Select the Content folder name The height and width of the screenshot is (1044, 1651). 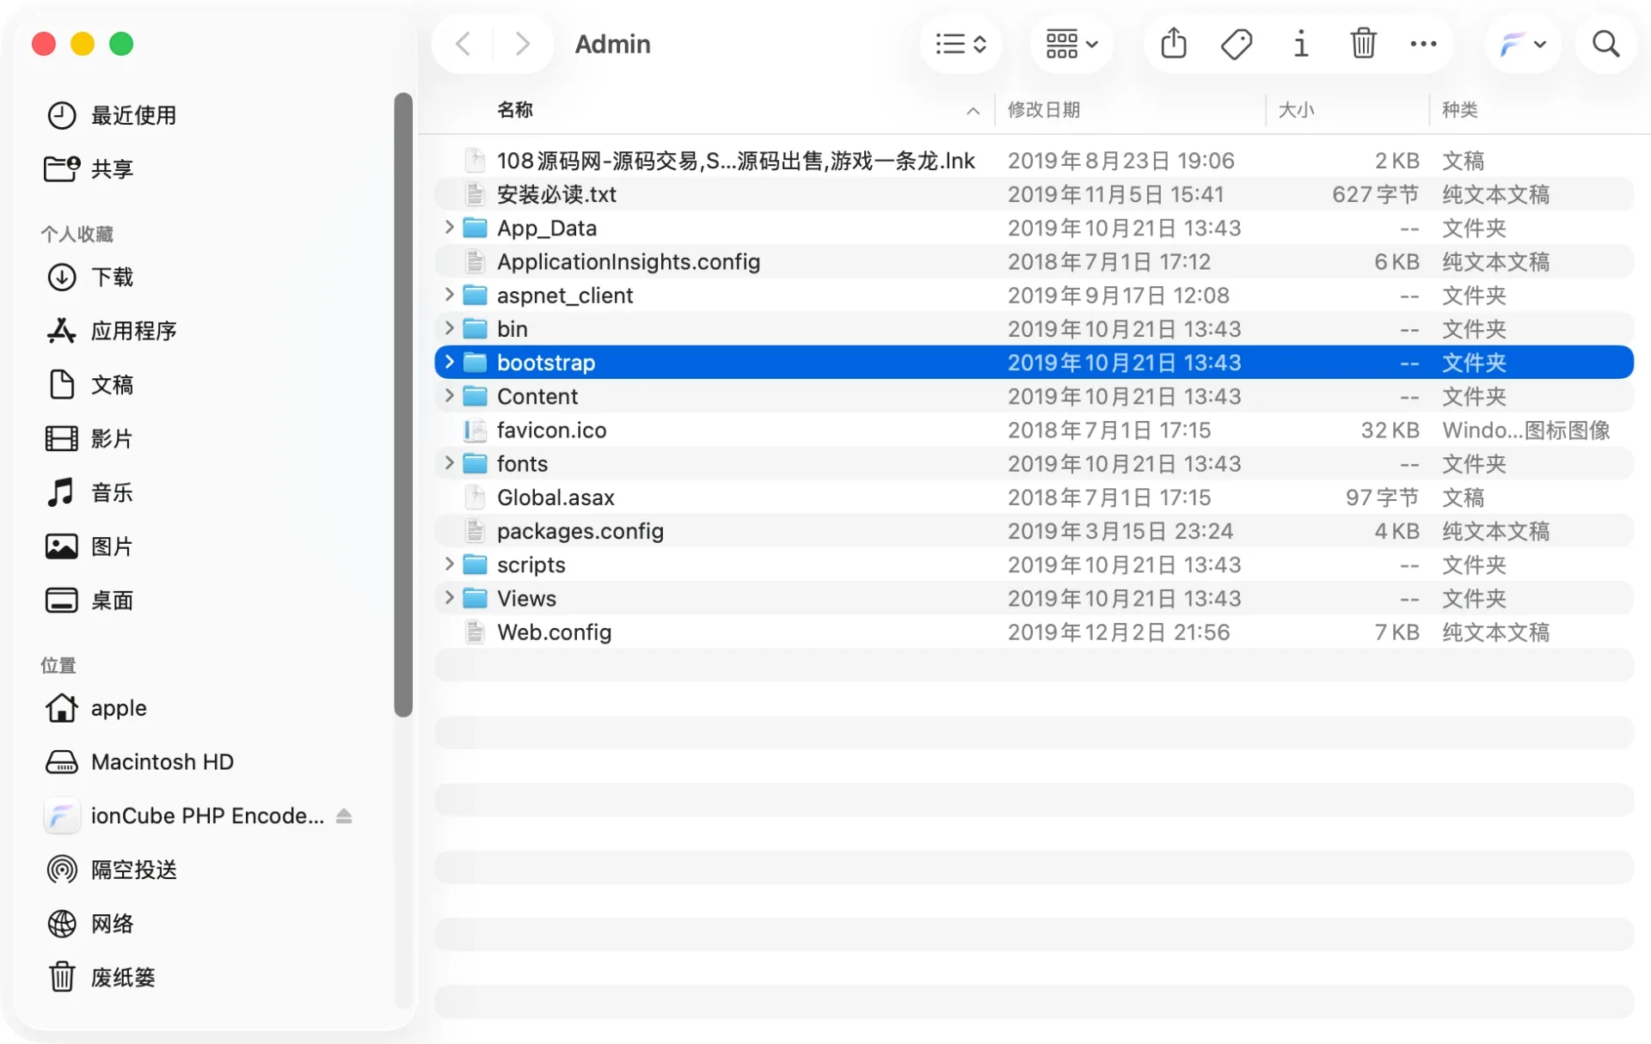(537, 396)
